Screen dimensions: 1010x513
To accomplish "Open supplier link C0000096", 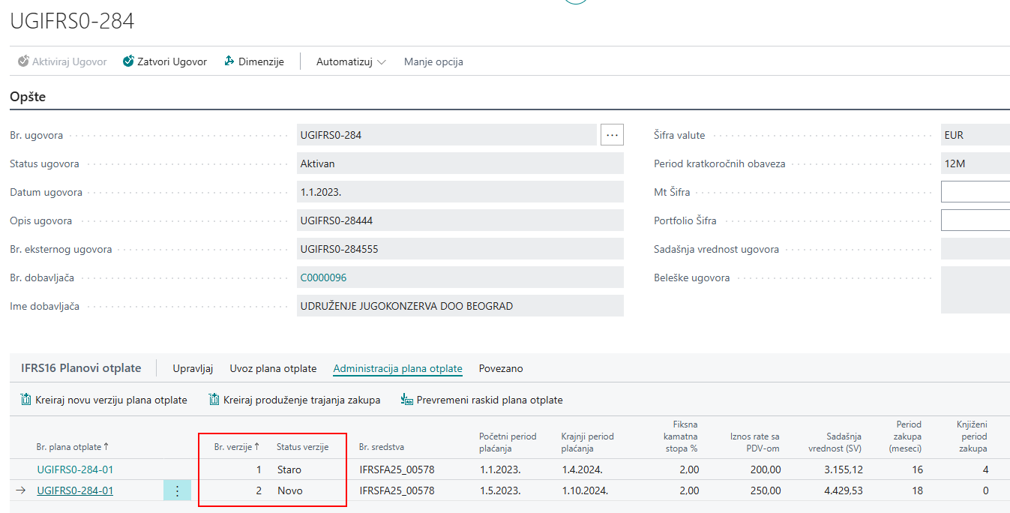I will 323,277.
